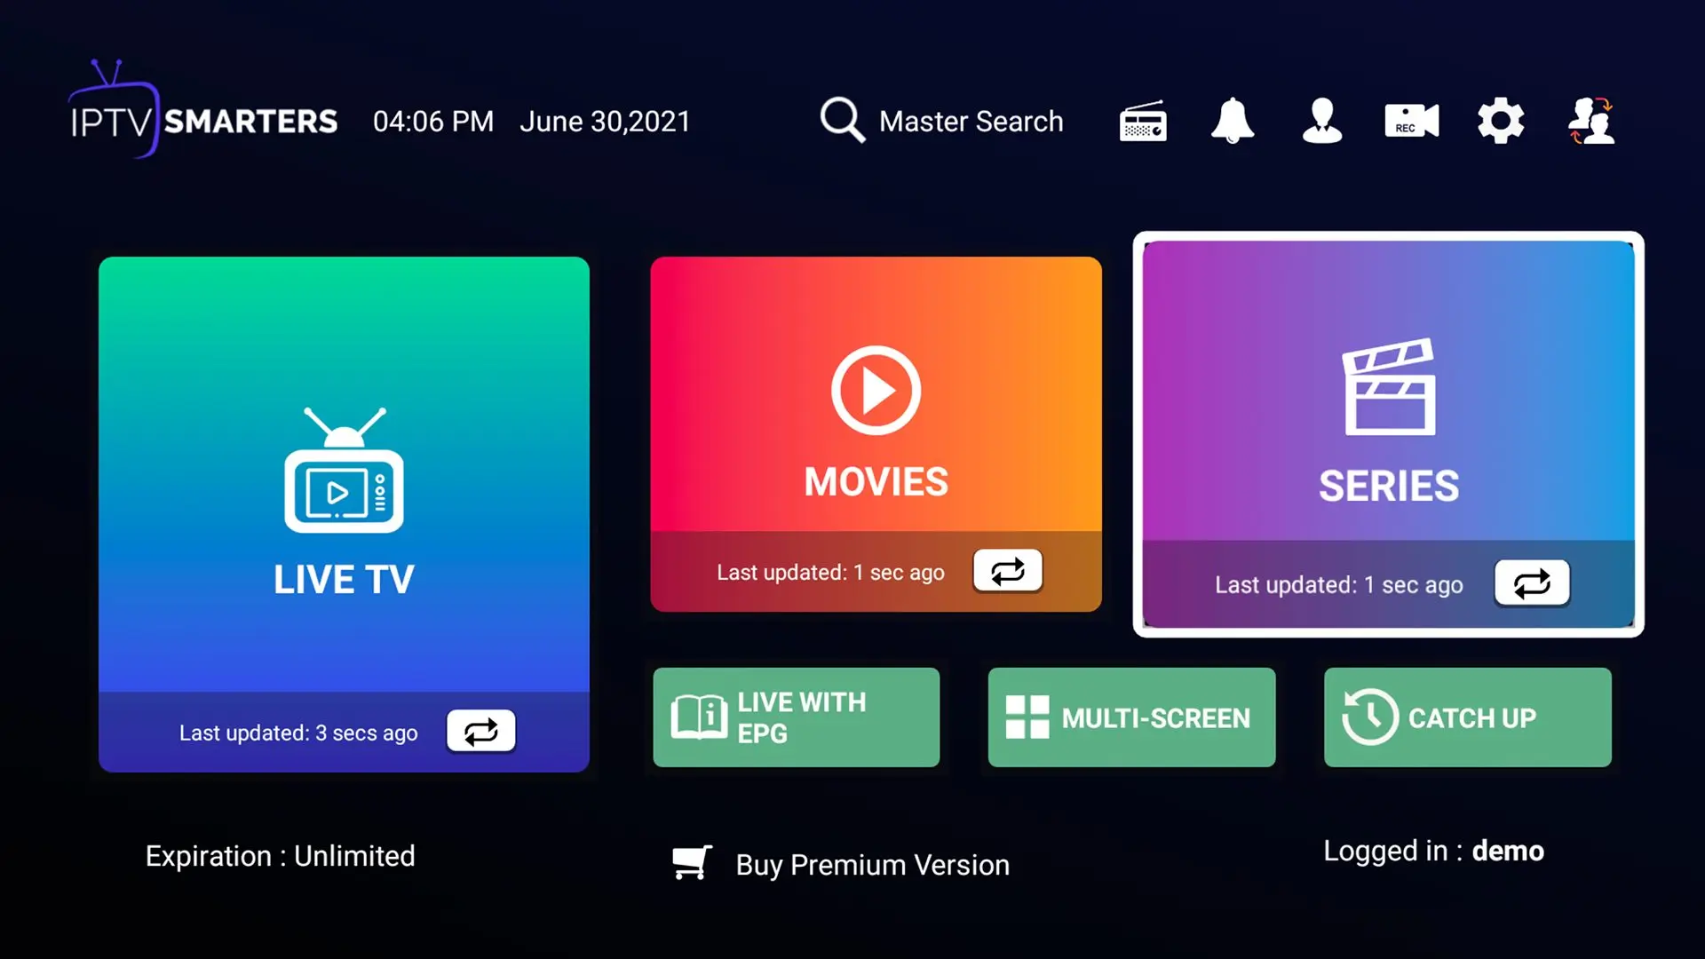1705x959 pixels.
Task: Refresh the Series content
Action: point(1532,583)
